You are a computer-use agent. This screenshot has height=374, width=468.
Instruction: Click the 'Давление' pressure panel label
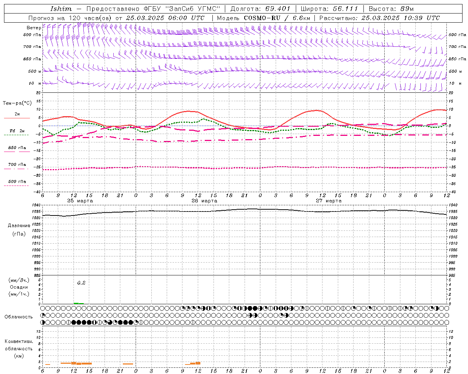click(x=19, y=226)
